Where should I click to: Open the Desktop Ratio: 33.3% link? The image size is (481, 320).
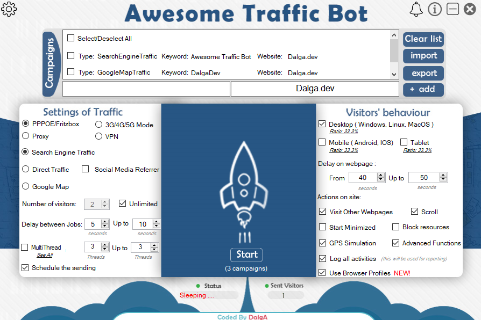[344, 132]
